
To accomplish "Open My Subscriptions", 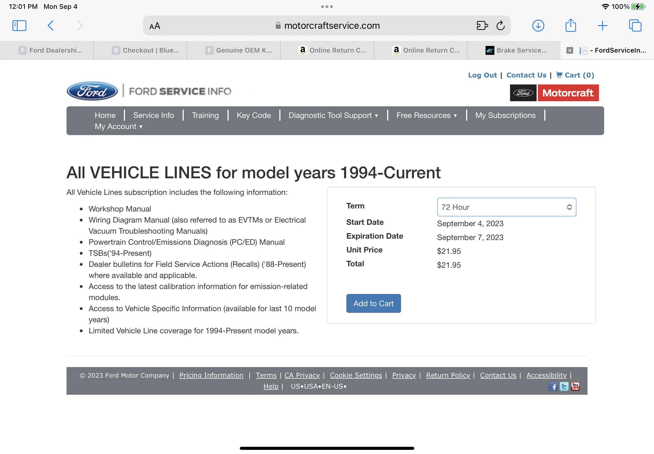I will coord(505,115).
